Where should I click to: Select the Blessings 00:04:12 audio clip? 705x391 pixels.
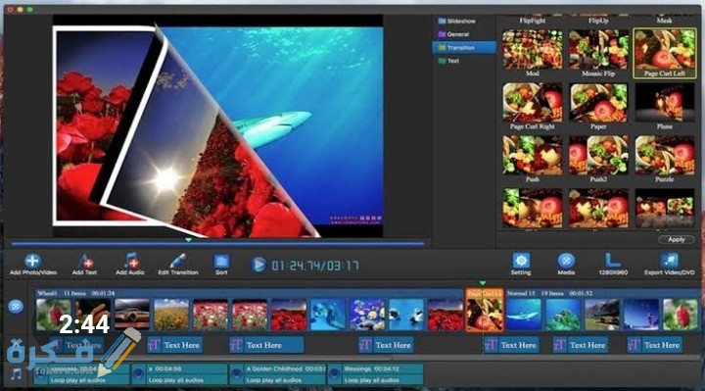pyautogui.click(x=375, y=374)
